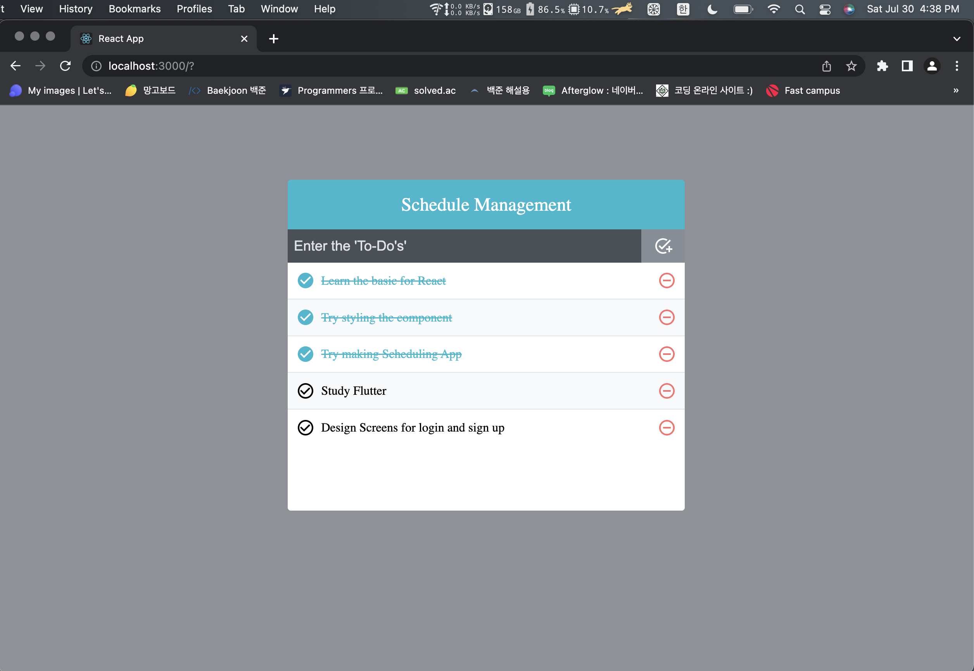Toggle the Do Not Disturb moon icon
Screen dimensions: 974x671
712,9
